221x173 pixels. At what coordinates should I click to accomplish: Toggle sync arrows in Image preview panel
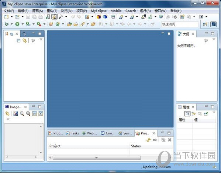[7, 114]
